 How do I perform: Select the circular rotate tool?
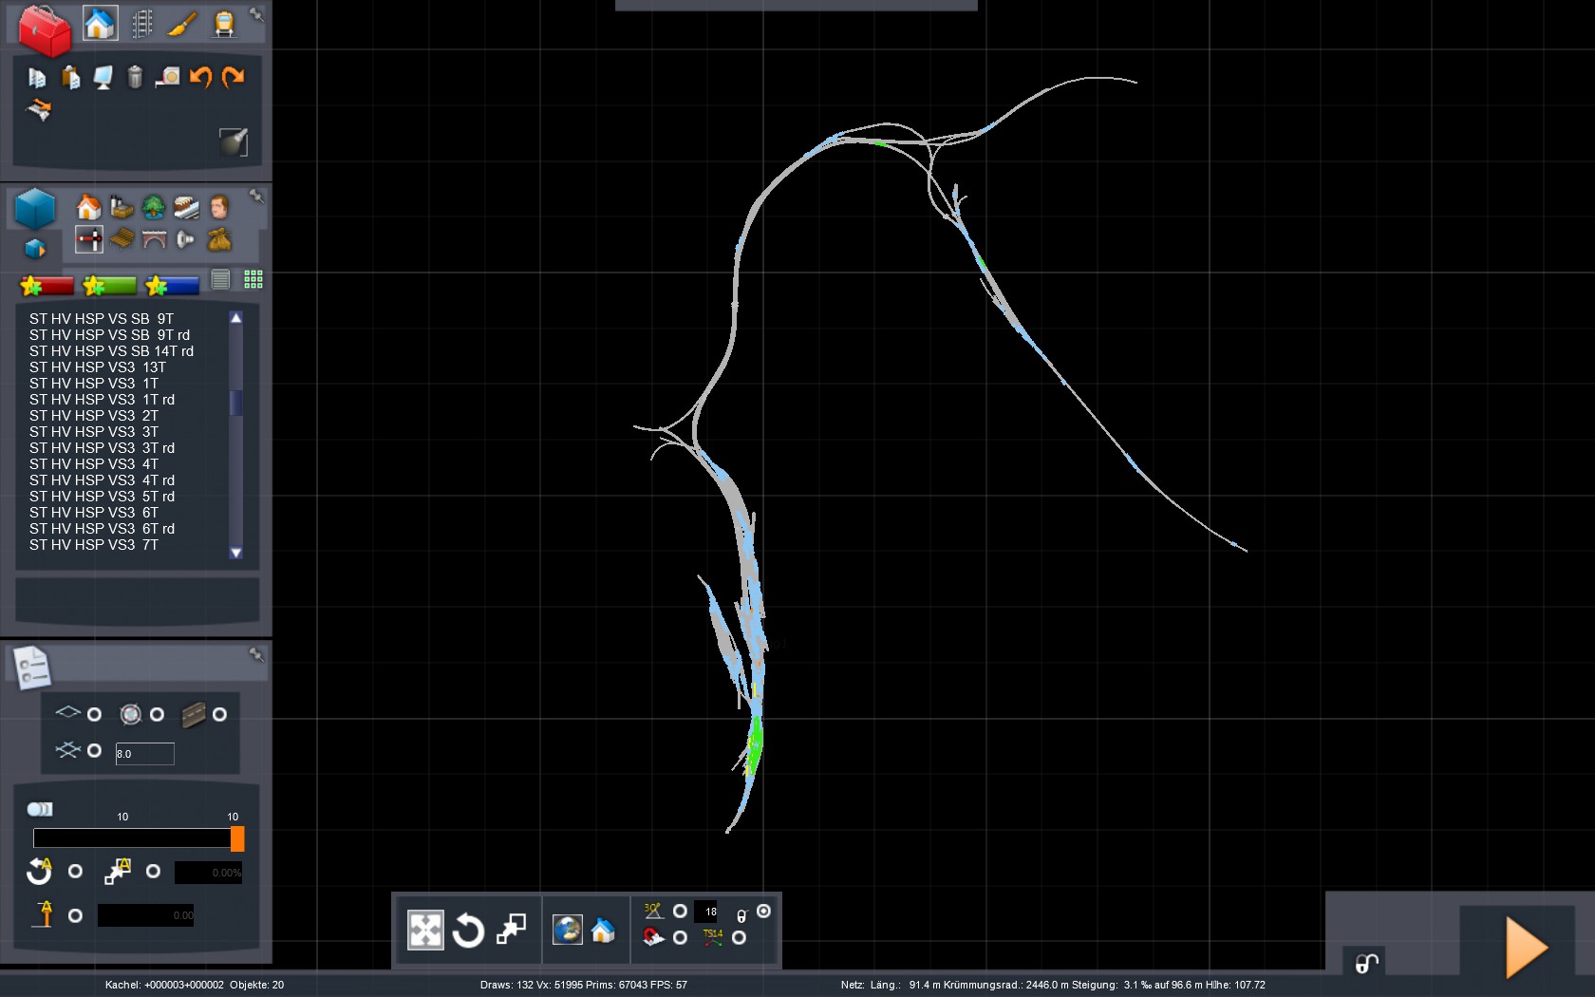[468, 931]
